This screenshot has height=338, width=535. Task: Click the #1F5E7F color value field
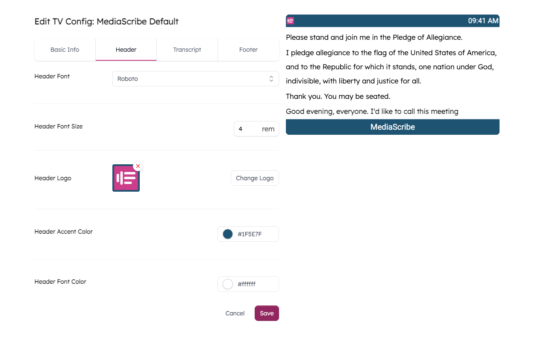pos(252,234)
